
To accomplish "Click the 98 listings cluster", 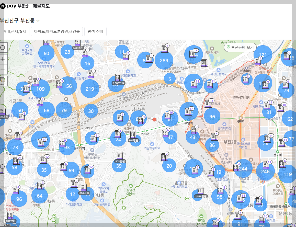I will 220,196.
